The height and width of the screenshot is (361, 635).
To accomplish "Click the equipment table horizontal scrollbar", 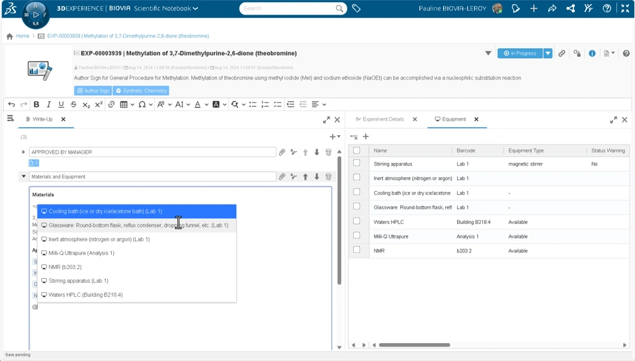I will pyautogui.click(x=414, y=345).
